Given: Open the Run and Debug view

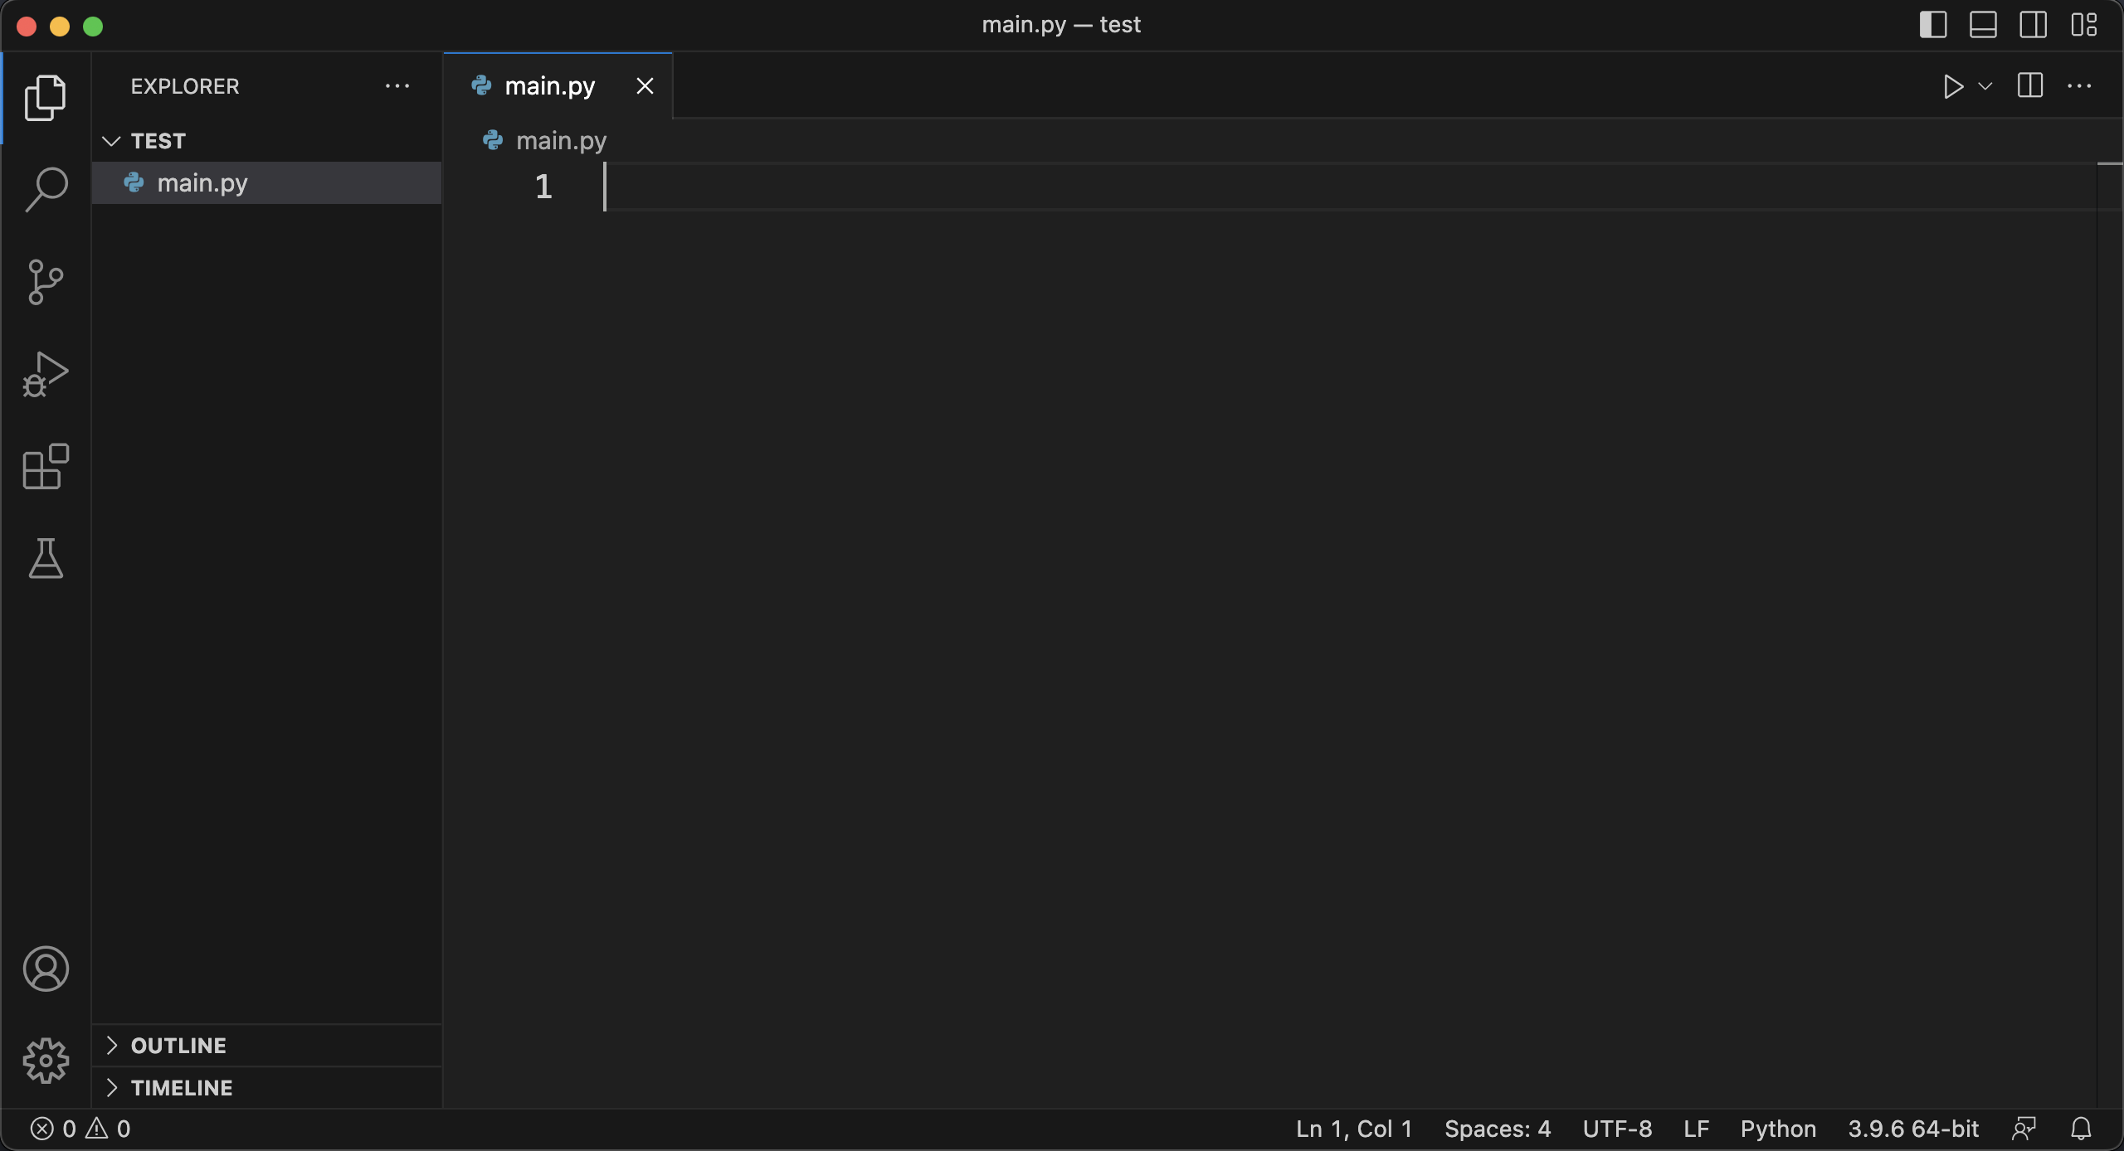Looking at the screenshot, I should [46, 375].
